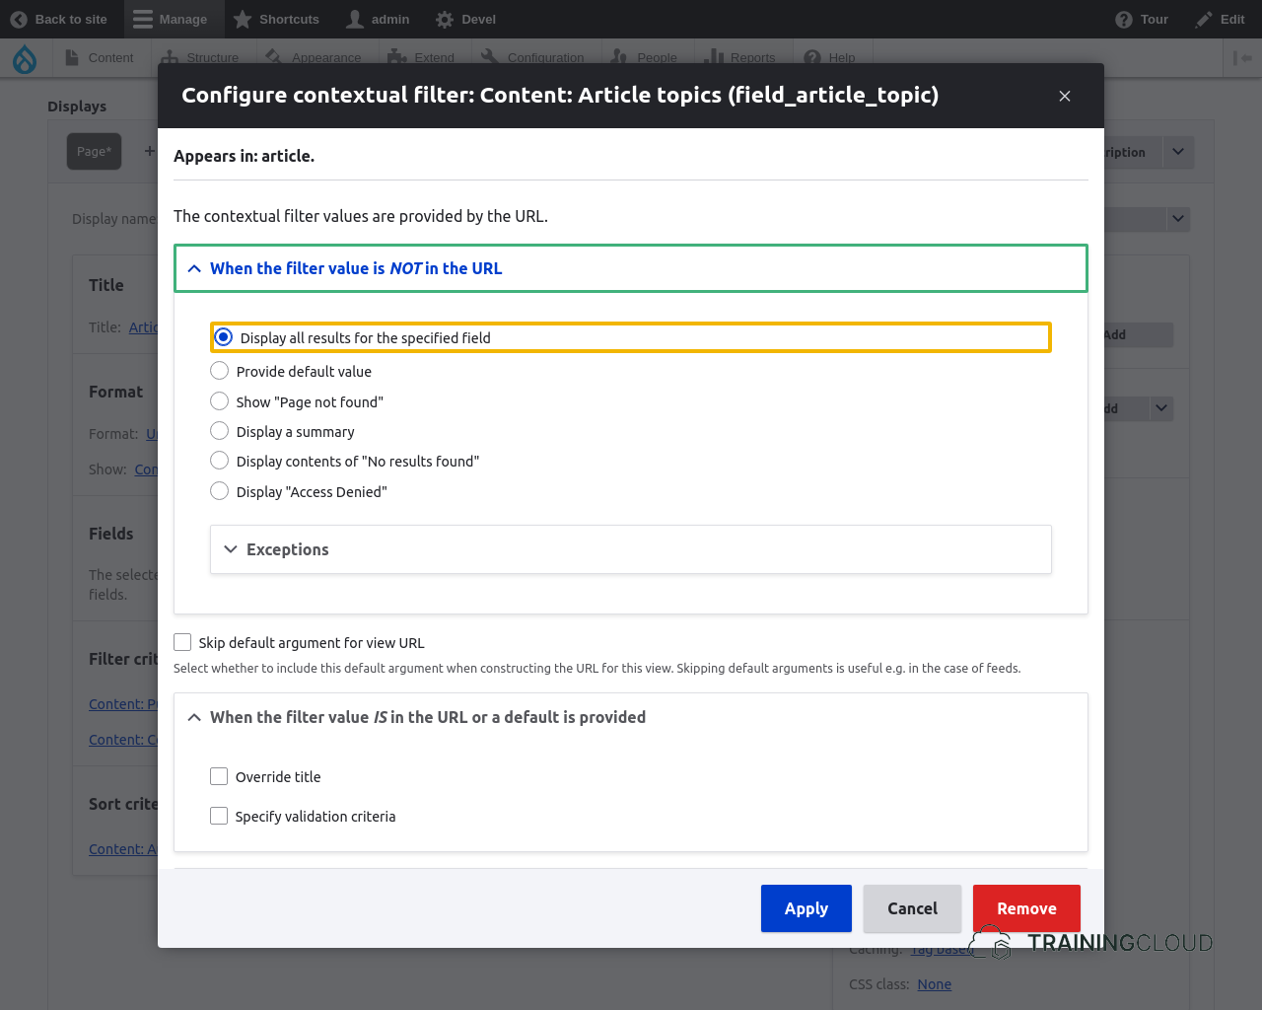Click the Title Article link behind dialog

tap(143, 327)
